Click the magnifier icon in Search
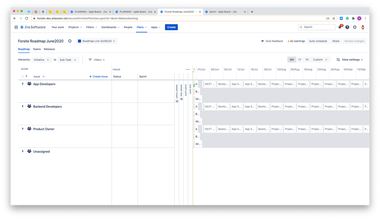The width and height of the screenshot is (380, 219). (301, 27)
